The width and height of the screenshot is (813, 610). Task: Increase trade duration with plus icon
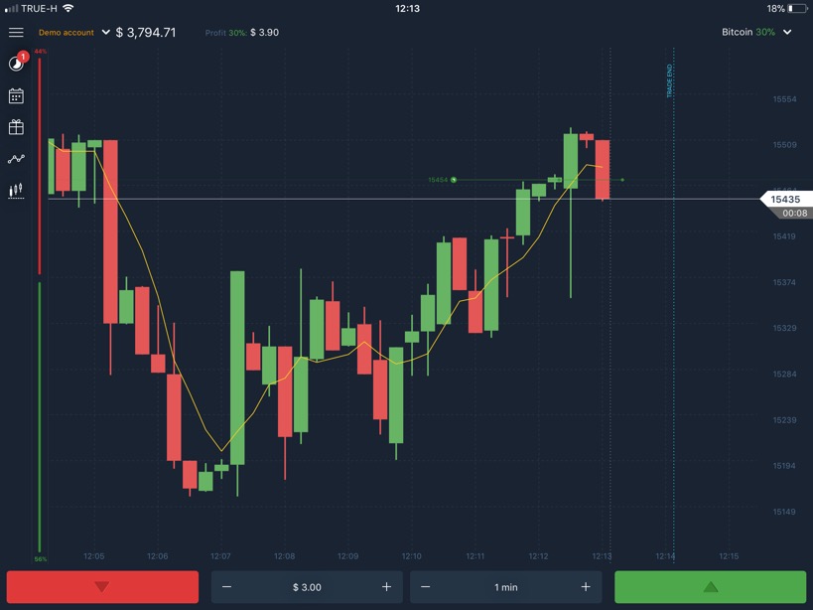(586, 587)
